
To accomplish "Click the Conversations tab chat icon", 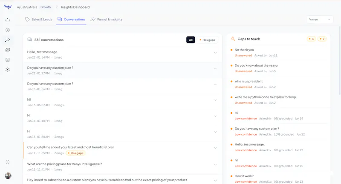I will 60,19.
